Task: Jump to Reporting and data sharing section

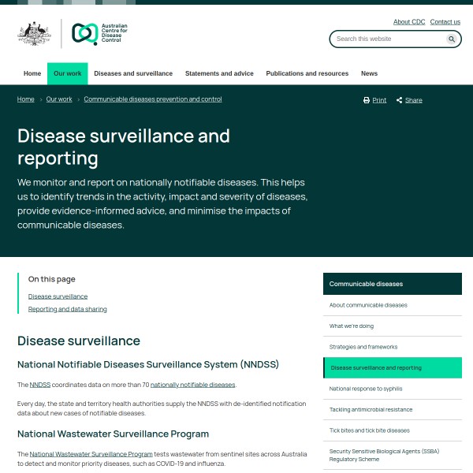Action: point(68,309)
